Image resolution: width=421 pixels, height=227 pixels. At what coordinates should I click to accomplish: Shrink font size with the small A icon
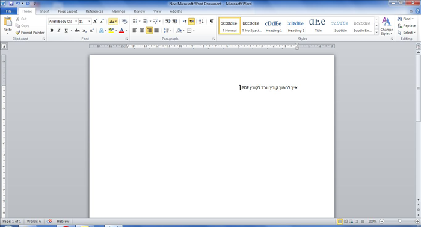tap(102, 22)
